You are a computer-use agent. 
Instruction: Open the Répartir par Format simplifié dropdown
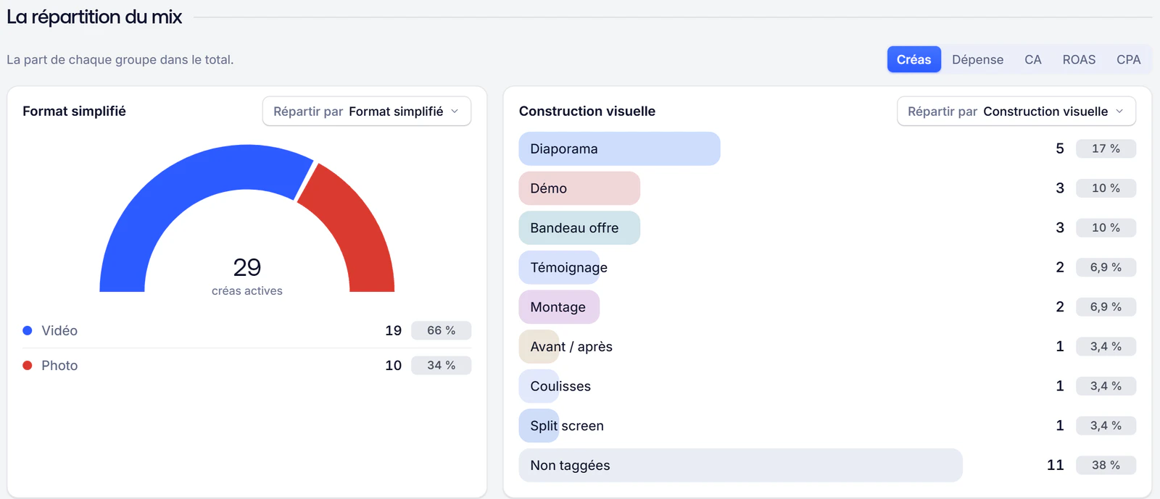[x=367, y=112]
